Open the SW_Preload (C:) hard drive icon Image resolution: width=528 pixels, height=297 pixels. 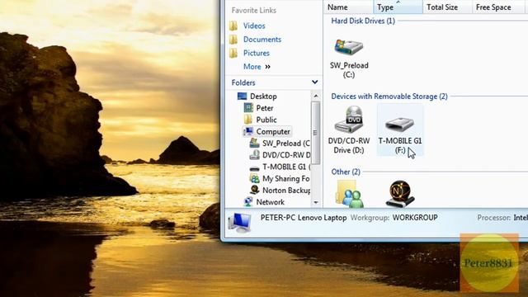click(x=349, y=47)
